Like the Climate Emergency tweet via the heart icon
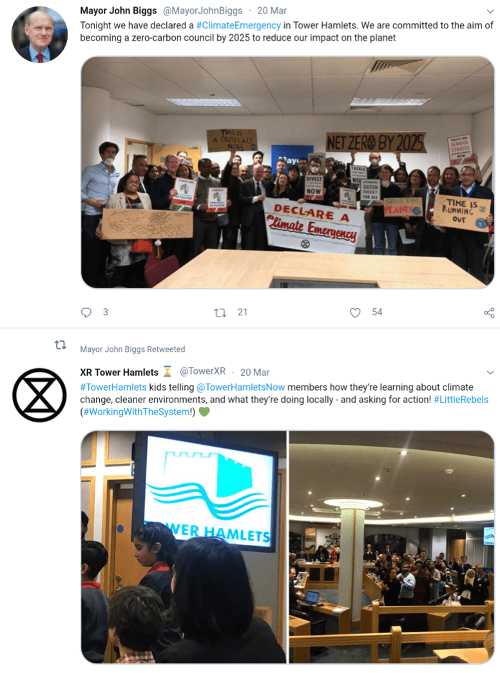The image size is (500, 673). (x=355, y=313)
